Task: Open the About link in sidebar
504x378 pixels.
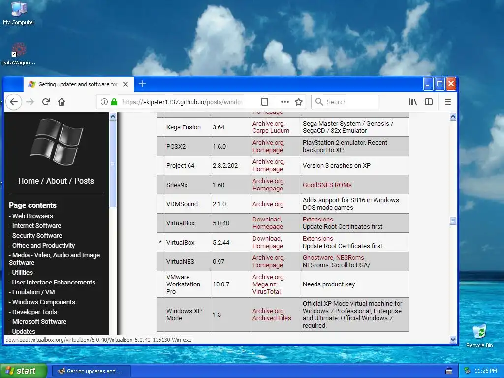Action: click(x=56, y=181)
